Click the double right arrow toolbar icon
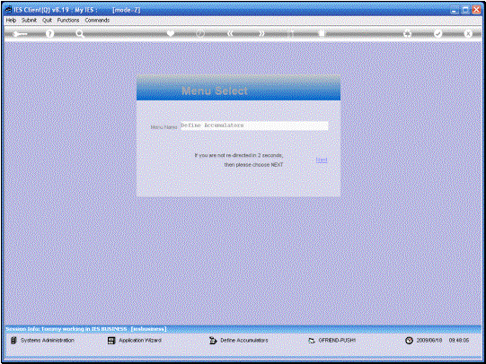The width and height of the screenshot is (486, 364). click(261, 33)
